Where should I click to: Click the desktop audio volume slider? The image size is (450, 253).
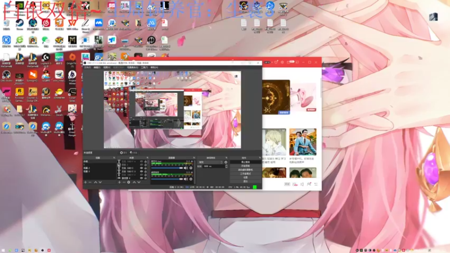167,179
